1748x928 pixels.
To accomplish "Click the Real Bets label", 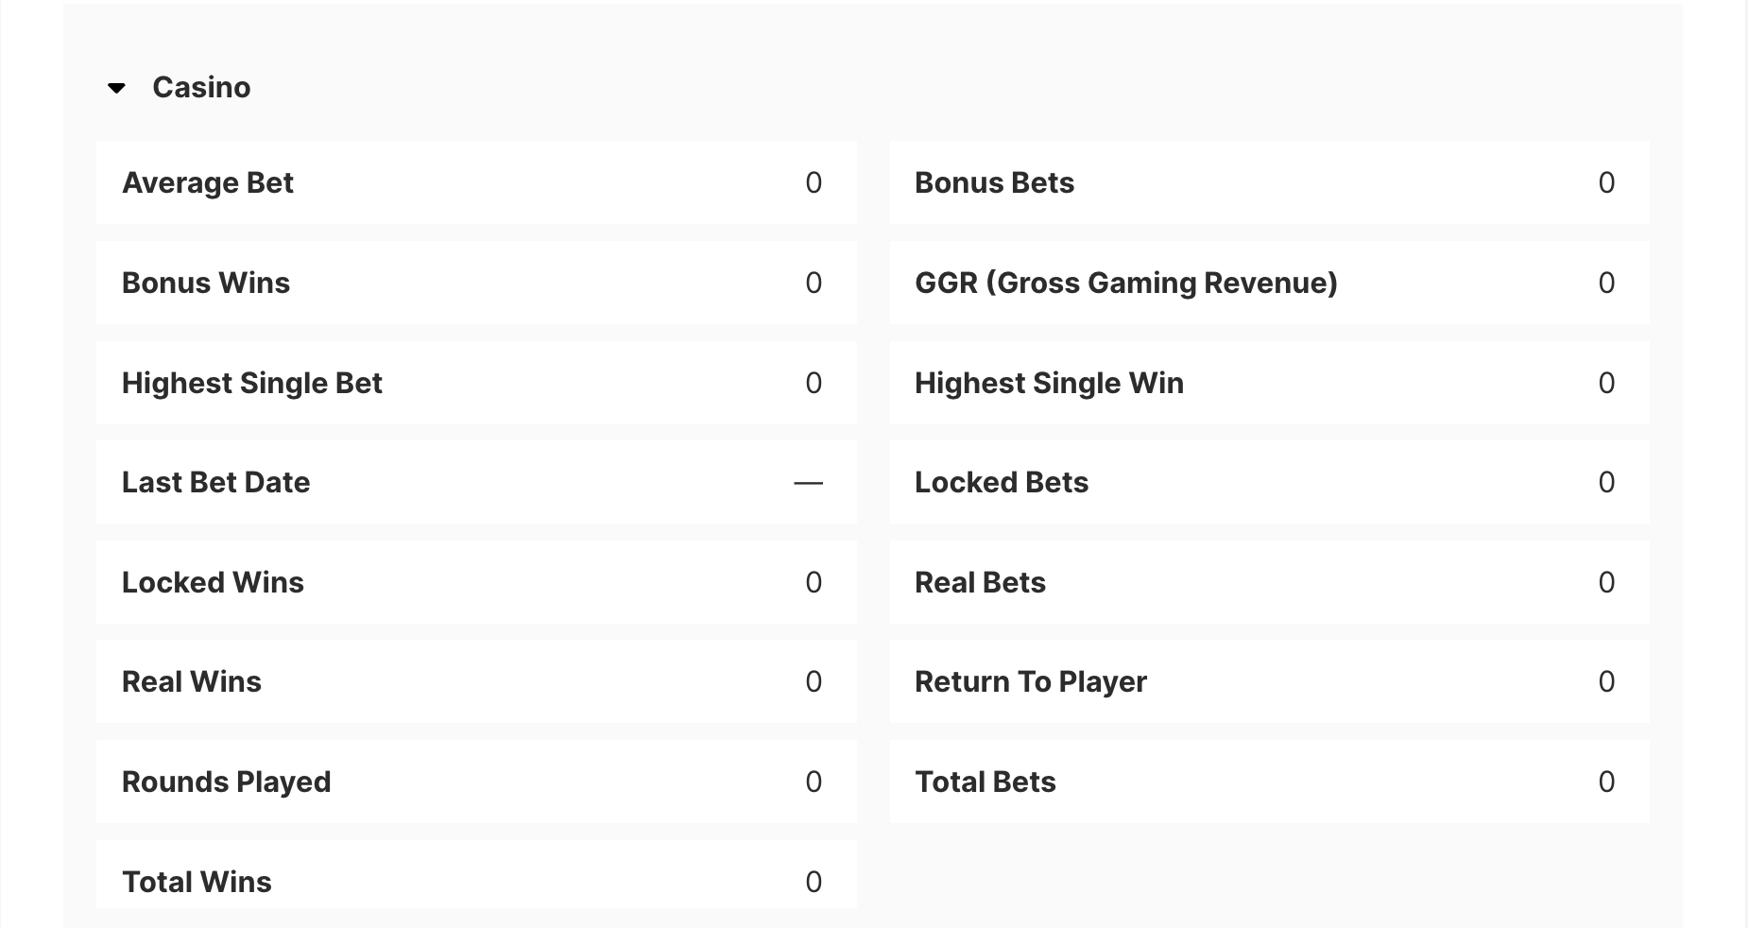I will pyautogui.click(x=980, y=582).
